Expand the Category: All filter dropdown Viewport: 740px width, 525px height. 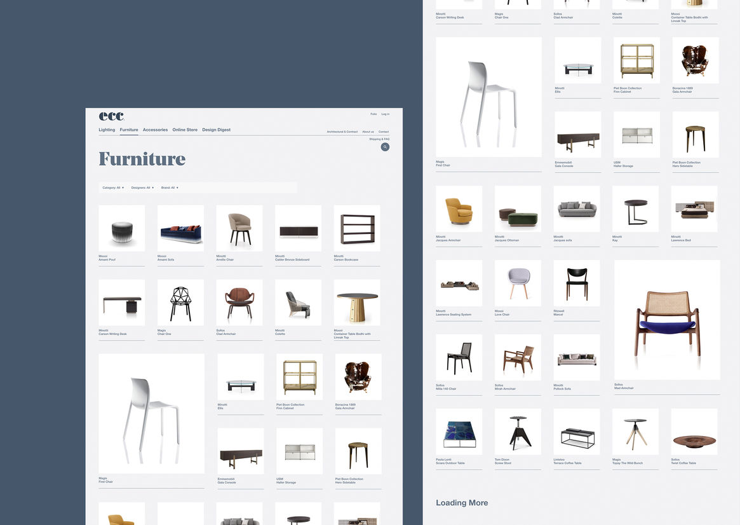point(113,187)
